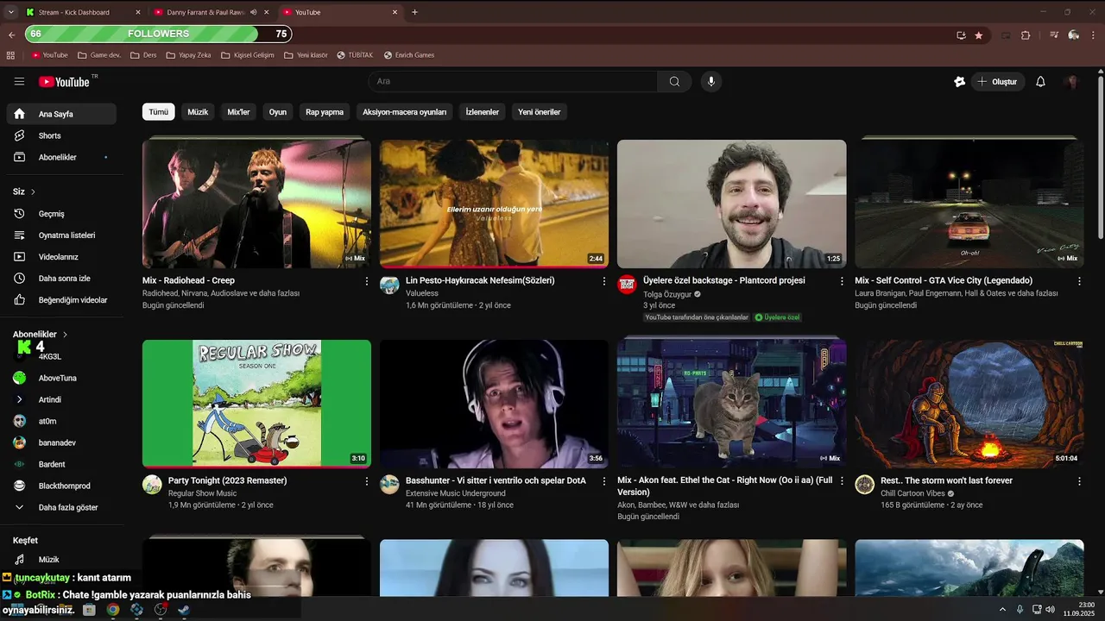Click the Oluştur create button

point(998,82)
